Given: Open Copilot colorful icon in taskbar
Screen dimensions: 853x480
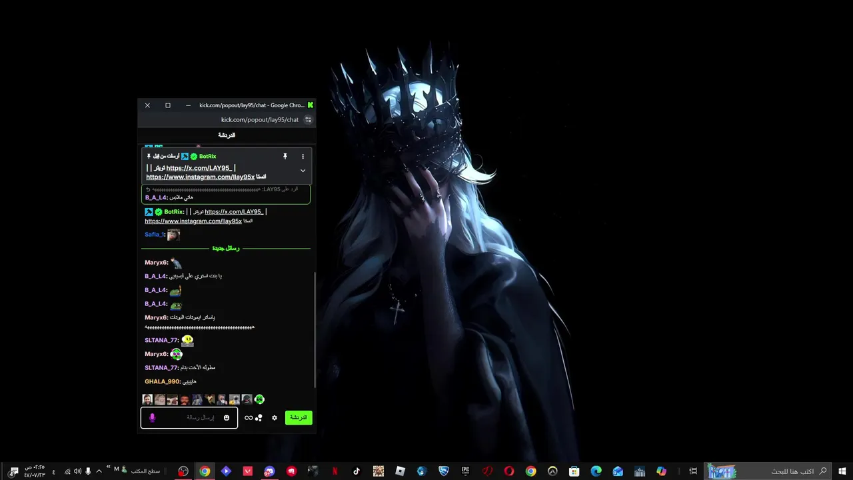Looking at the screenshot, I should [x=661, y=471].
